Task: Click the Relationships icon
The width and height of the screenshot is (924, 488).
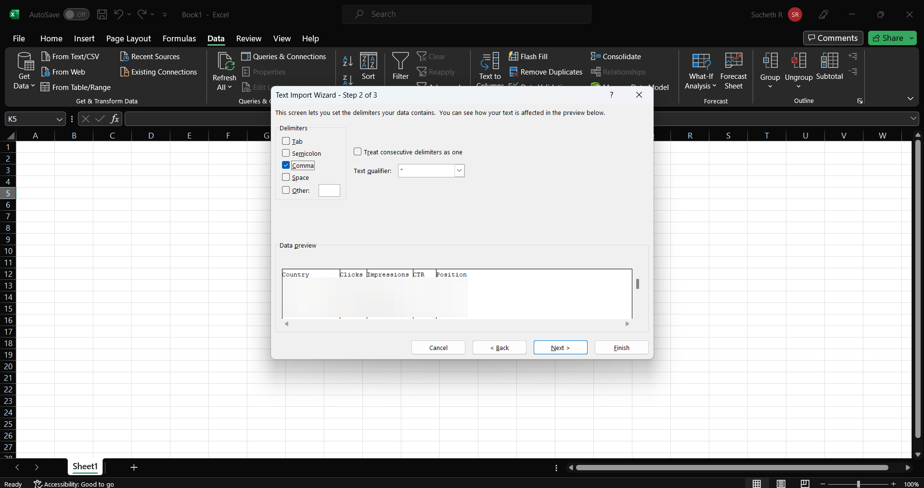Action: pos(597,72)
